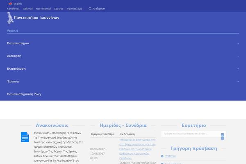Click the directory search submit icon

pyautogui.click(x=223, y=137)
